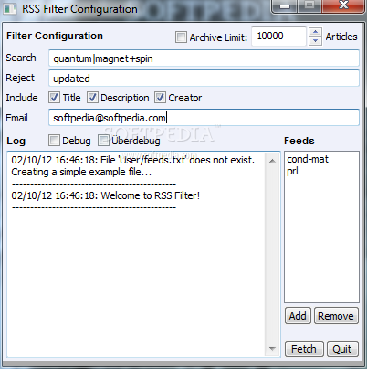Enable the Überdebug log checkbox
The width and height of the screenshot is (367, 369).
pos(103,141)
